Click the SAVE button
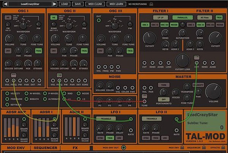 click(78, 4)
